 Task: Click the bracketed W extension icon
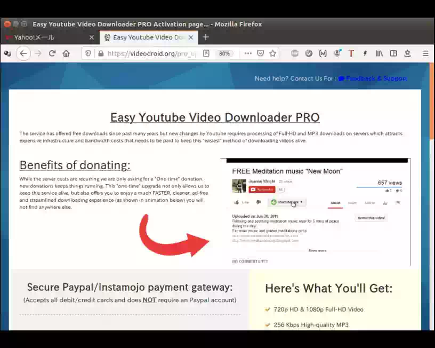323,53
